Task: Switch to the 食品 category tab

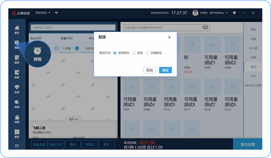Action: click(253, 67)
